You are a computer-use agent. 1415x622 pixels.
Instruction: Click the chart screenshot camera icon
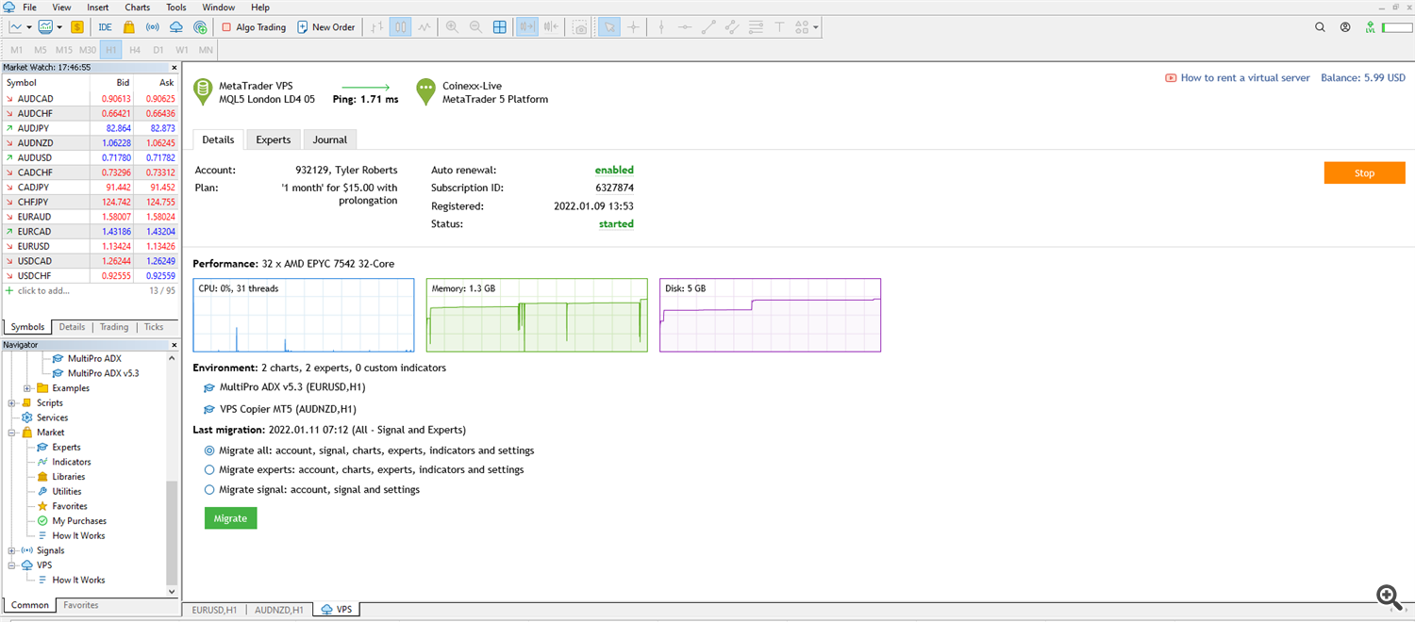(x=580, y=27)
